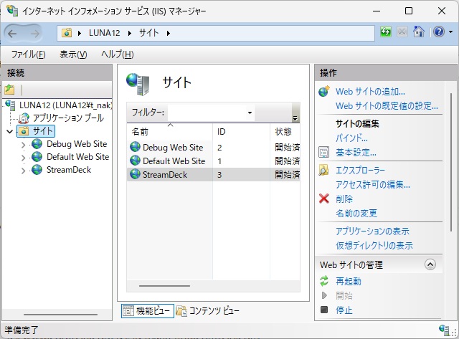Click the home icon in toolbar
The image size is (459, 339).
[420, 32]
